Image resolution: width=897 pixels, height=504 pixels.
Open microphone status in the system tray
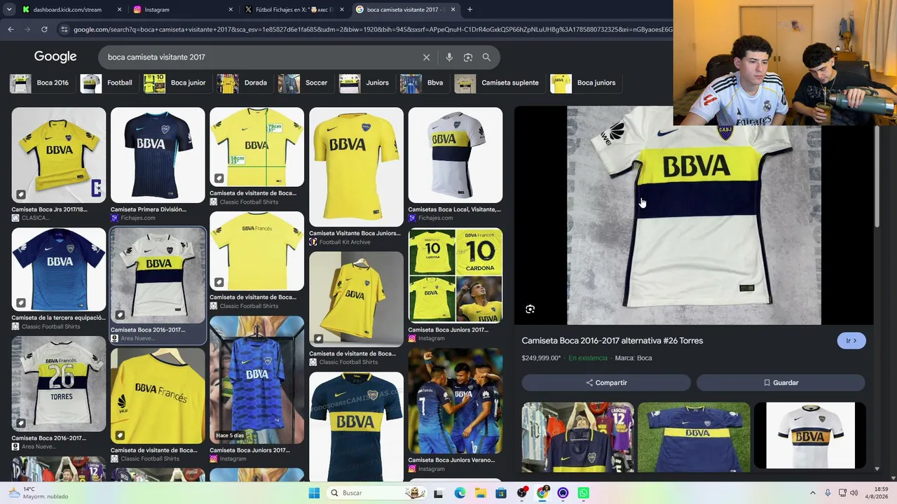coord(828,493)
